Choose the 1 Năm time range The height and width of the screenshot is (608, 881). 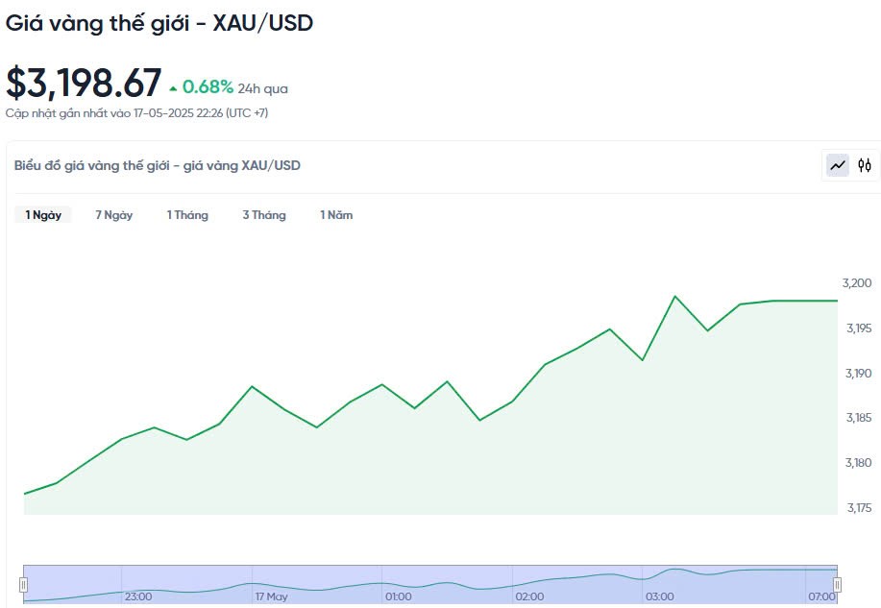(x=336, y=215)
